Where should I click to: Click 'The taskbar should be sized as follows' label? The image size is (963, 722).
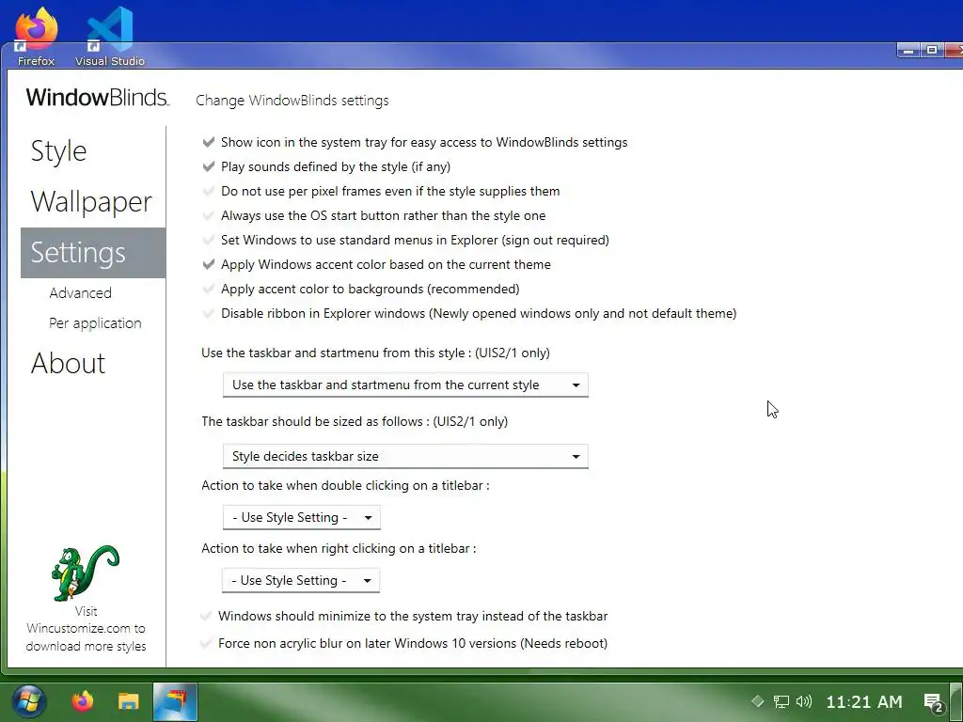coord(355,422)
